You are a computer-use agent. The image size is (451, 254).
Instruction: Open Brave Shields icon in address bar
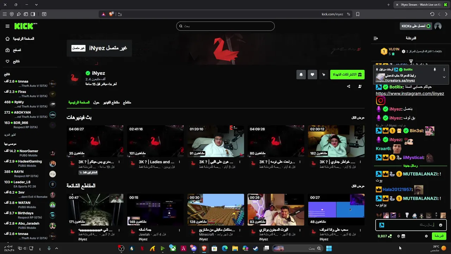(111, 14)
